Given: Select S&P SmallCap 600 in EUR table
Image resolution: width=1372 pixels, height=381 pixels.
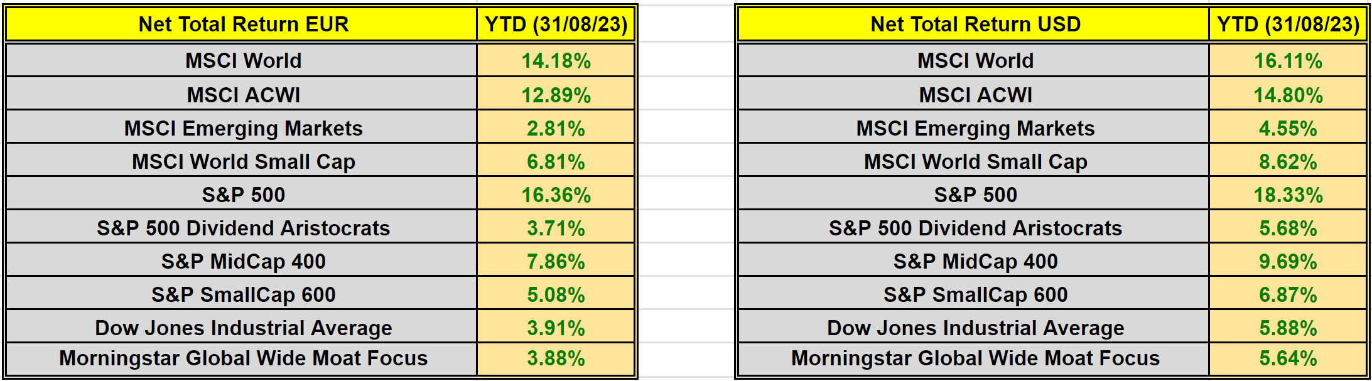Looking at the screenshot, I should pos(243,294).
